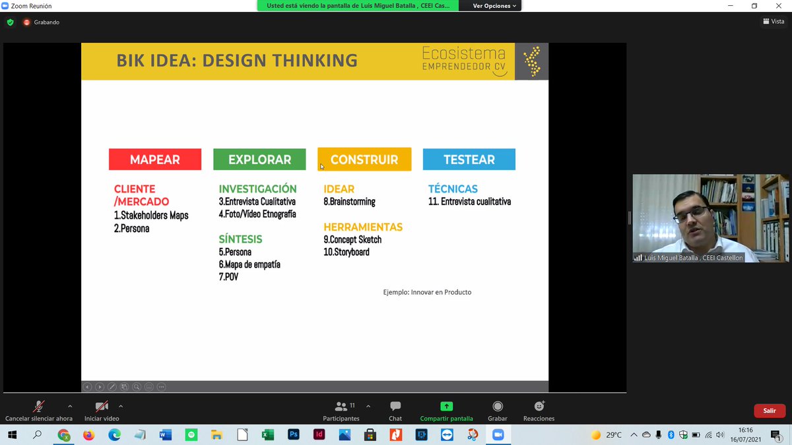Click the CONSTRUIR yellow box
The image size is (792, 445).
pos(364,160)
